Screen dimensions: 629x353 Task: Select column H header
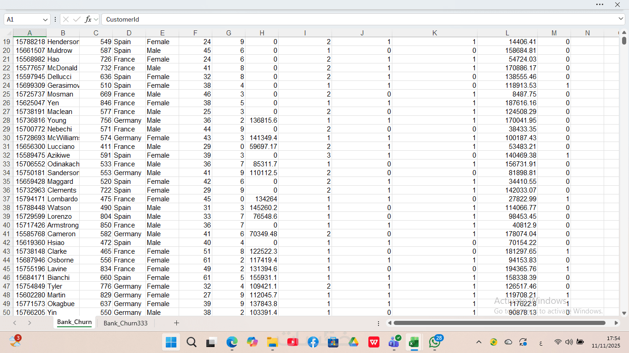click(x=262, y=33)
